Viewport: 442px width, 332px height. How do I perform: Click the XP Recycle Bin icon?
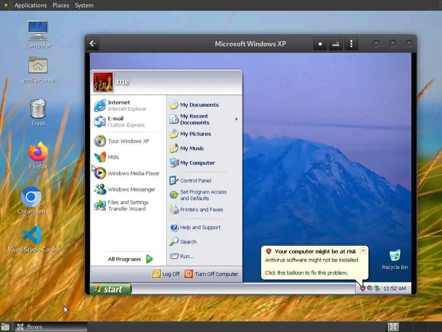395,259
